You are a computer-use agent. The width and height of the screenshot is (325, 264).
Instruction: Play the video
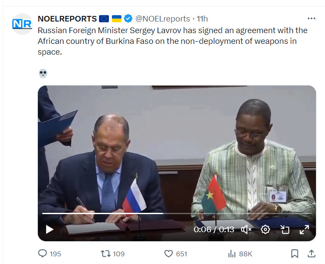[50, 229]
